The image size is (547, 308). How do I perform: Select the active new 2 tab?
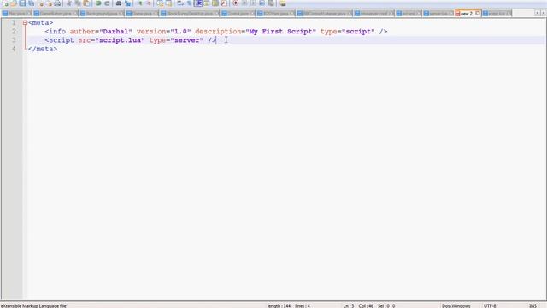pos(467,14)
